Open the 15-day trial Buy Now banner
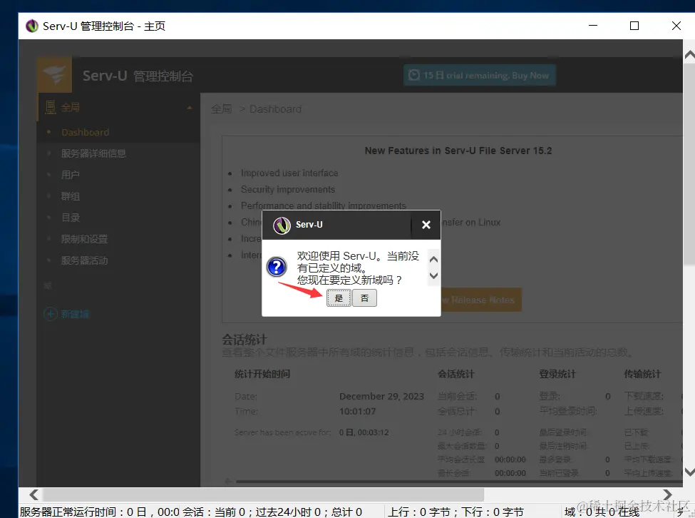Viewport: 695px width, 518px height. point(479,76)
